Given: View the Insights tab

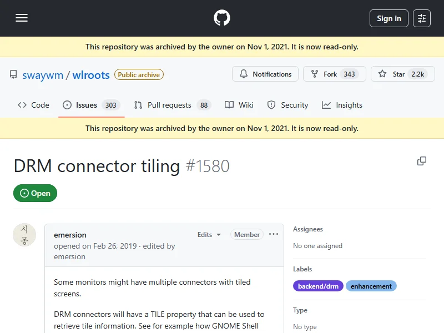Looking at the screenshot, I should click(342, 105).
